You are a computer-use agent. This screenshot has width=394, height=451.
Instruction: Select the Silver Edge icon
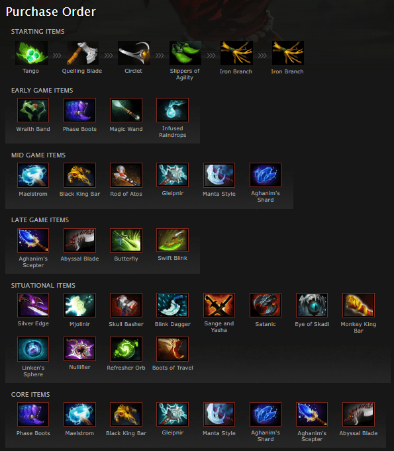tap(33, 305)
